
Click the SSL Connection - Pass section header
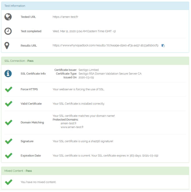coord(95,61)
